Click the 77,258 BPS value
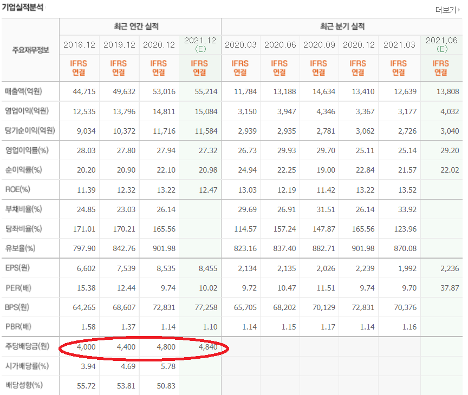The width and height of the screenshot is (468, 395). click(206, 307)
